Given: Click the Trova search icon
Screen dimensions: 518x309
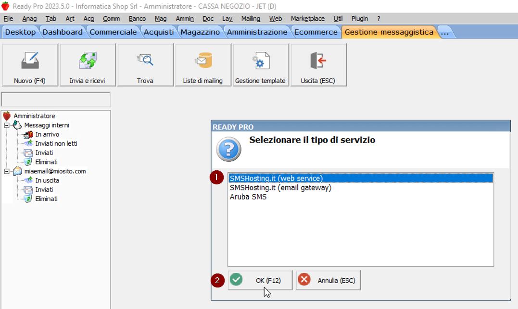Looking at the screenshot, I should pyautogui.click(x=145, y=60).
